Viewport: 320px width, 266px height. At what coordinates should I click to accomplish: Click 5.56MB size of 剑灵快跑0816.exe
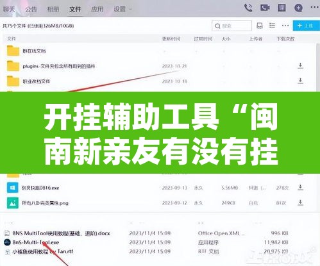click(230, 188)
